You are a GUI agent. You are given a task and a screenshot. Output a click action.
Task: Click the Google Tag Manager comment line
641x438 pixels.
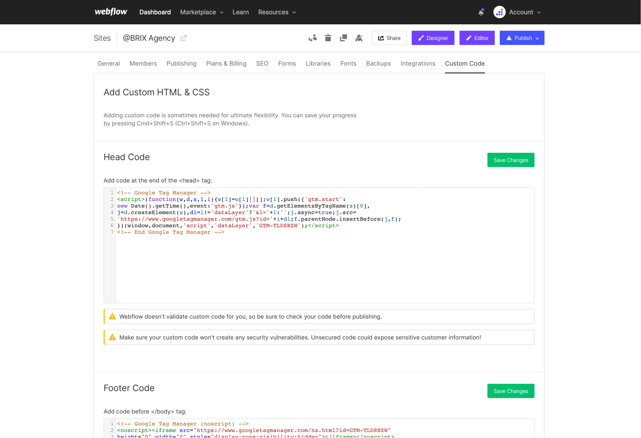point(164,193)
